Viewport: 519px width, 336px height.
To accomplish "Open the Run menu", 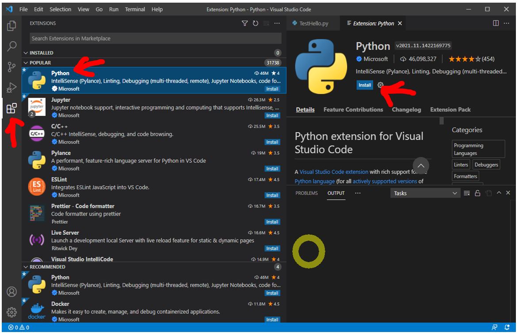I will [114, 9].
